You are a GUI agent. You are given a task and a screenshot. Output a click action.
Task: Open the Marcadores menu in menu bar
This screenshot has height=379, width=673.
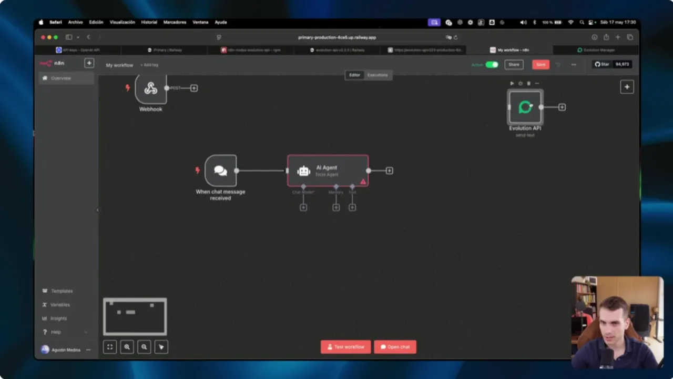tap(175, 22)
